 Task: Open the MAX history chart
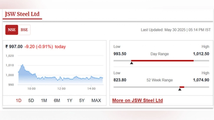coord(96,101)
